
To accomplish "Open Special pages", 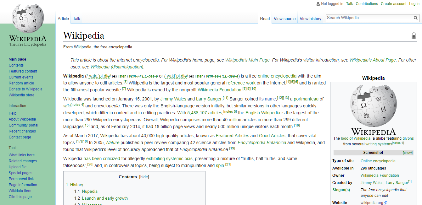I will (20, 173).
